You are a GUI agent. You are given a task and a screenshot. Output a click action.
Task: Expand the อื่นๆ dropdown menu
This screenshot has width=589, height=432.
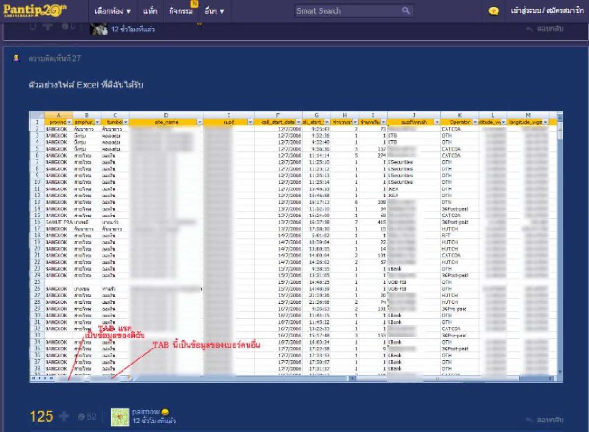[214, 11]
